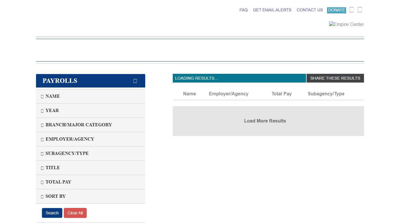400x224 pixels.
Task: Click SHARE THESE RESULTS
Action: click(335, 78)
